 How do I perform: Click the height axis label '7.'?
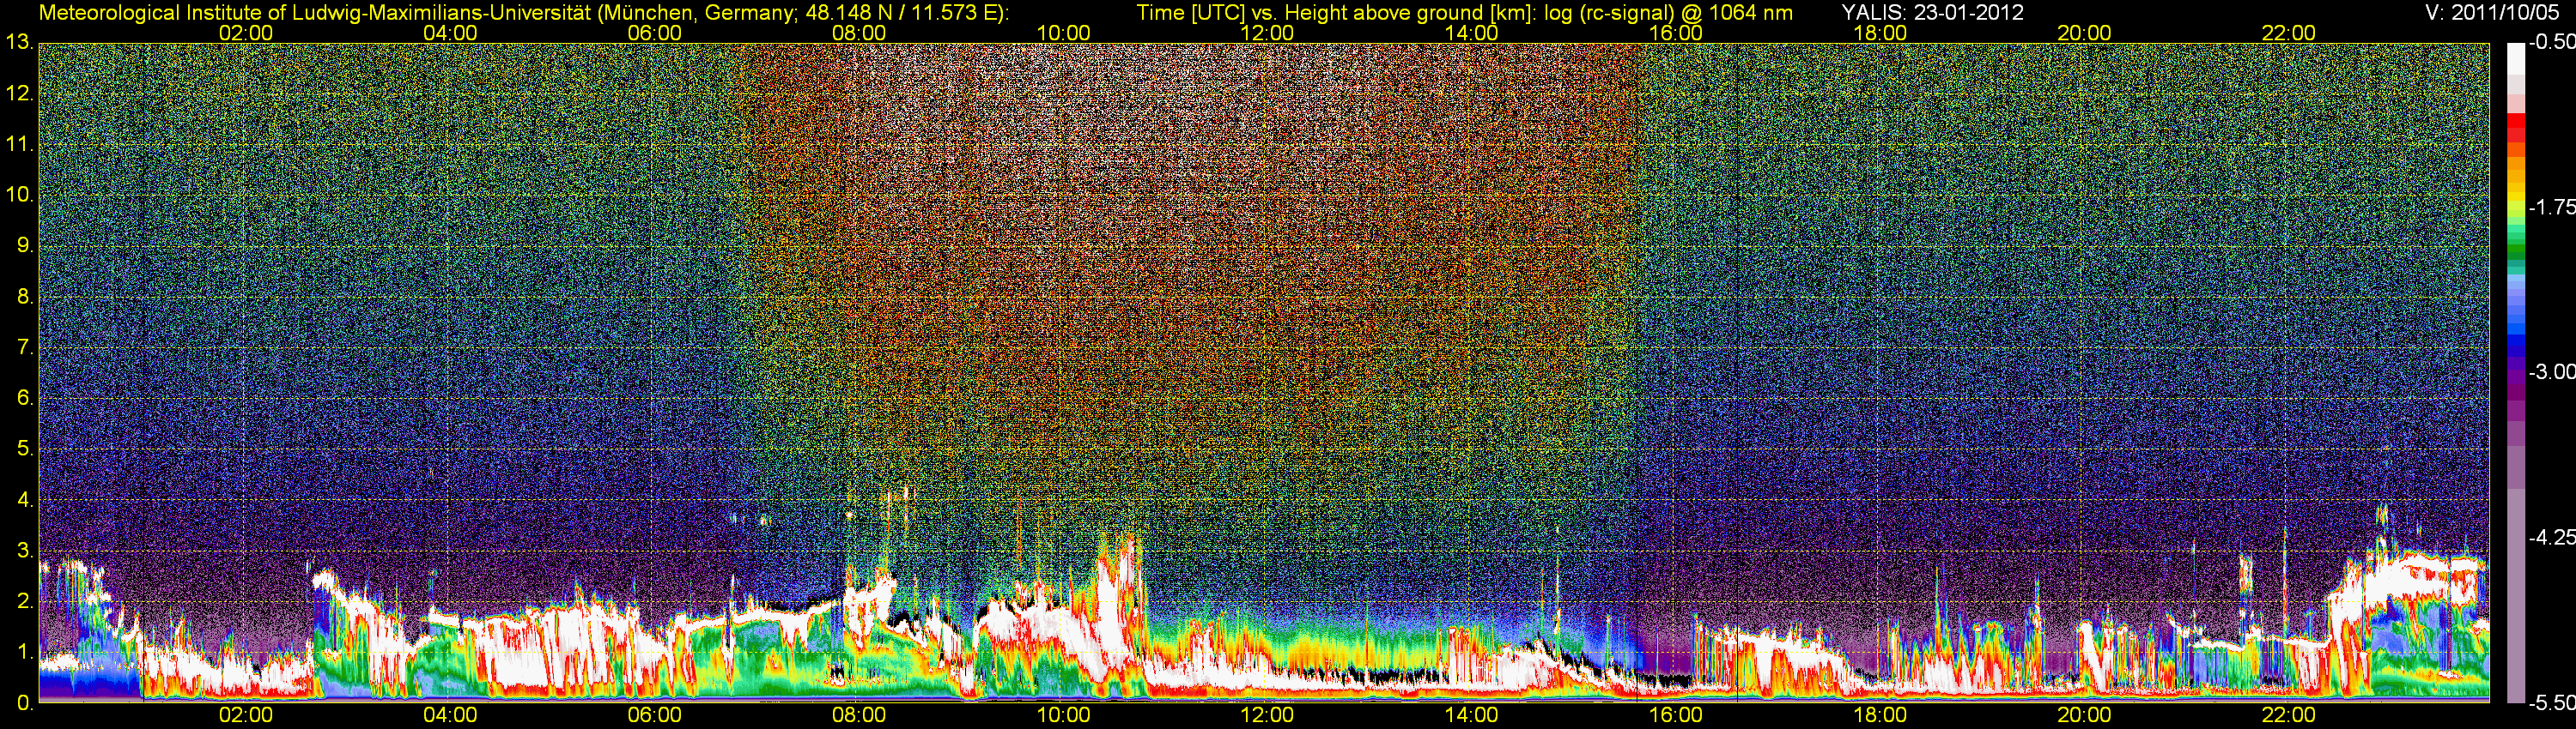(x=25, y=347)
